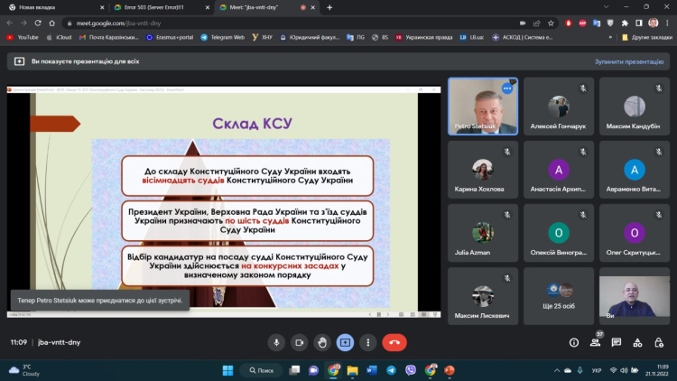
Task: Open the three-dot more options menu in Meet controls
Action: tap(368, 342)
